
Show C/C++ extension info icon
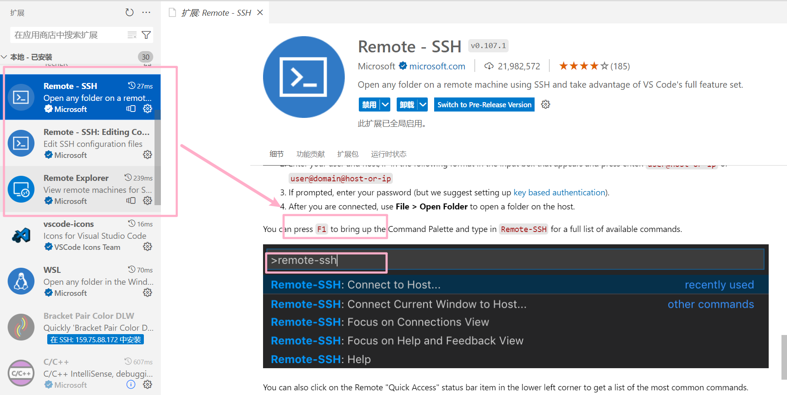[x=131, y=384]
